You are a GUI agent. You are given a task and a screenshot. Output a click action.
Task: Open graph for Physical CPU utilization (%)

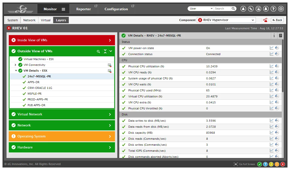[x=271, y=66]
